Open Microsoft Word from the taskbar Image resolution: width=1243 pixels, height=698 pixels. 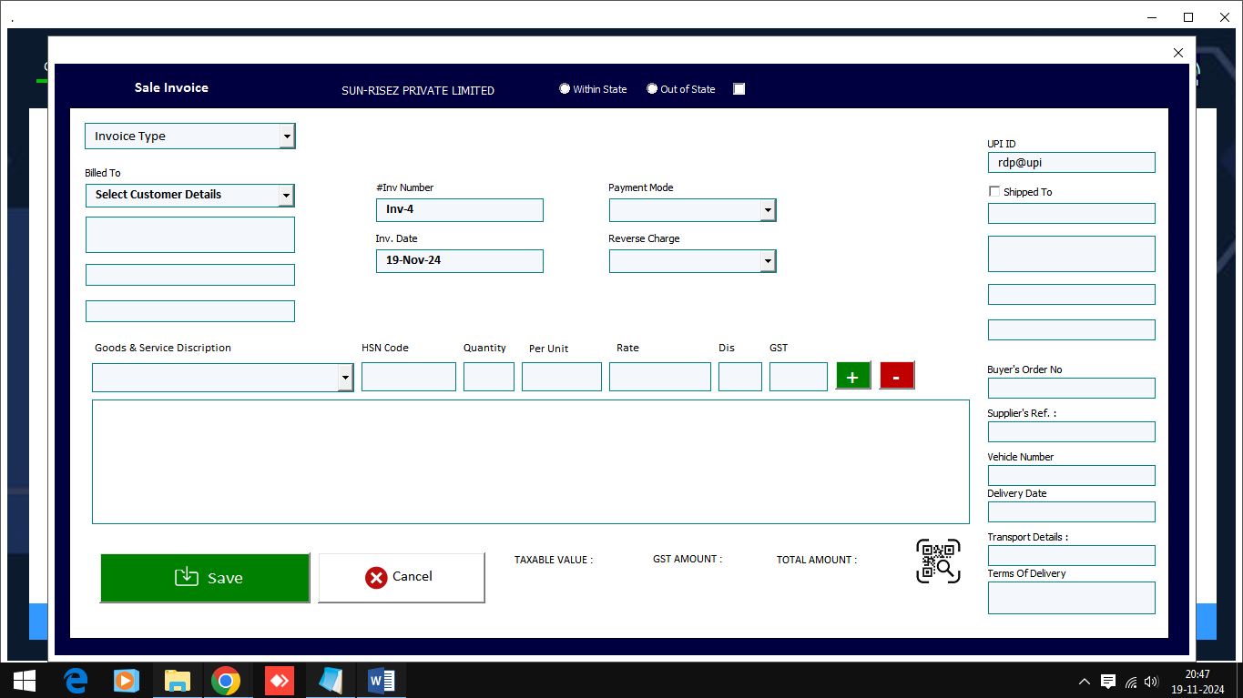coord(381,680)
